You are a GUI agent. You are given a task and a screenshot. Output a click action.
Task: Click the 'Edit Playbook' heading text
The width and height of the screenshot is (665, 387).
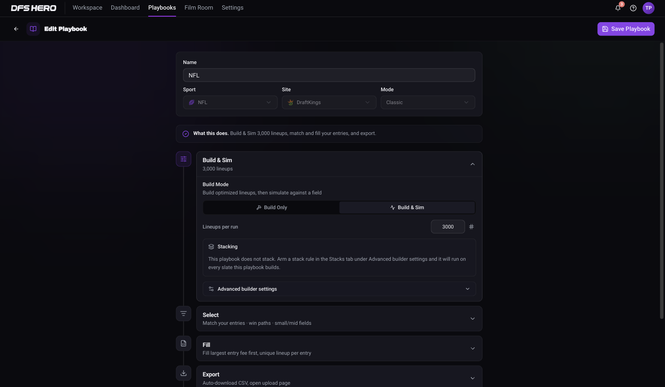[x=65, y=29]
